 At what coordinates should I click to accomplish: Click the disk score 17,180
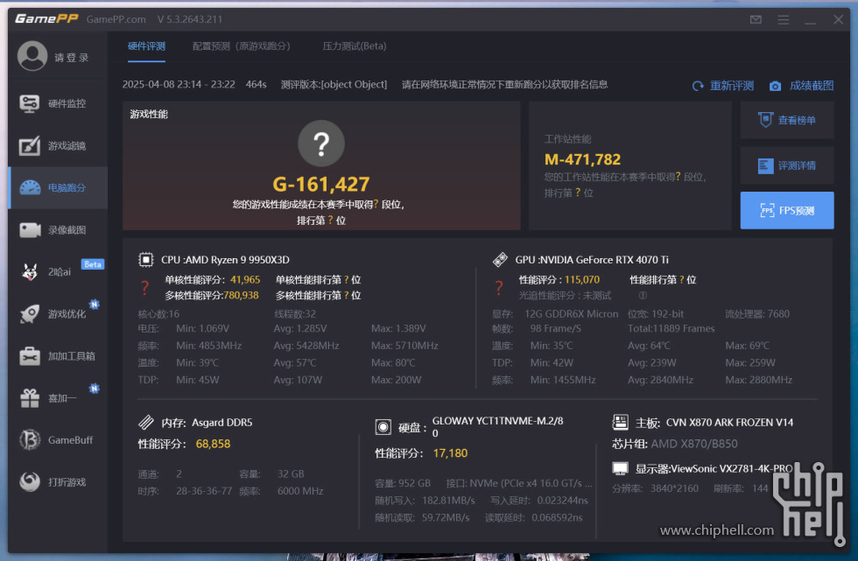click(450, 452)
